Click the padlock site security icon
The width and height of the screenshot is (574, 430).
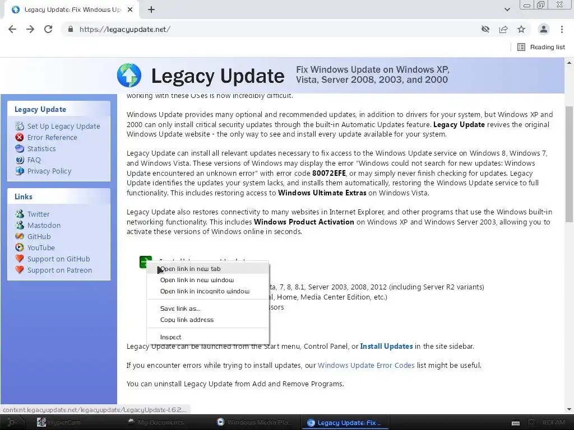(71, 29)
